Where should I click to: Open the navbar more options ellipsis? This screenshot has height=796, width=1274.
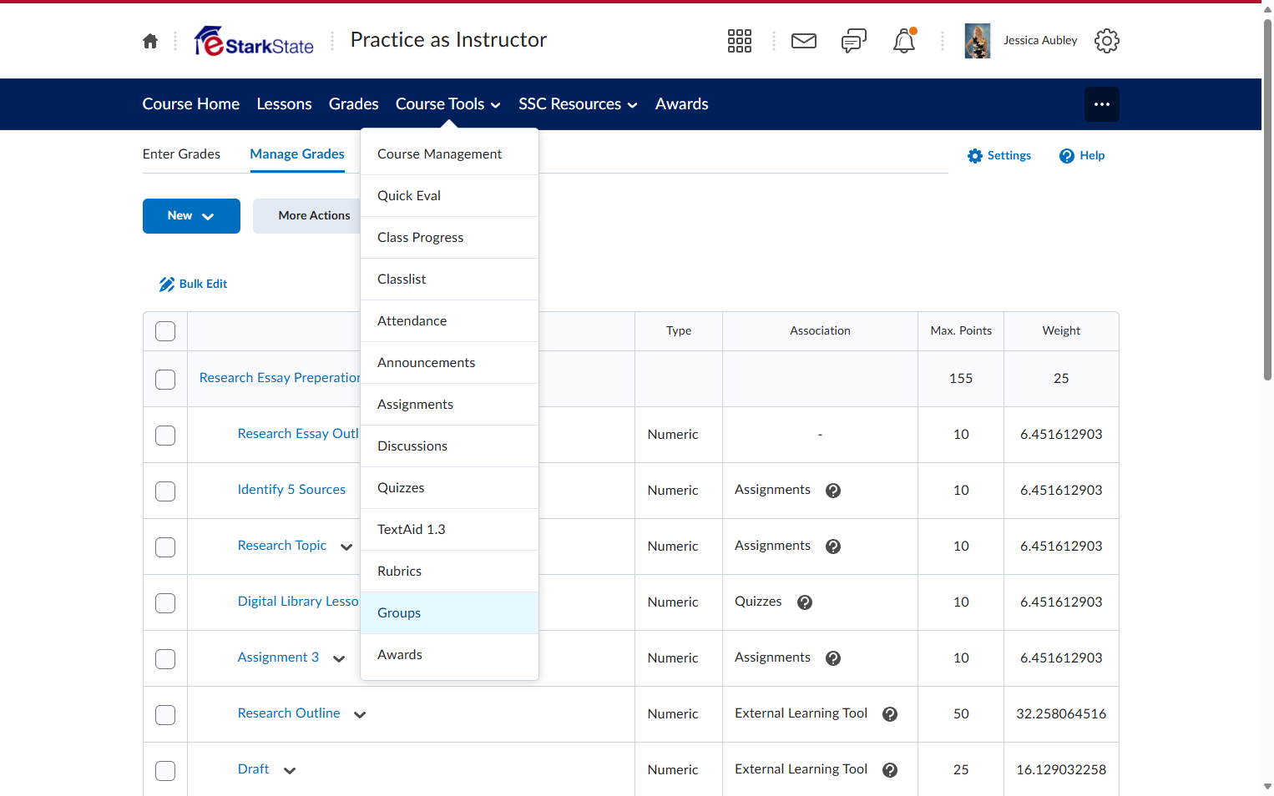(x=1102, y=104)
